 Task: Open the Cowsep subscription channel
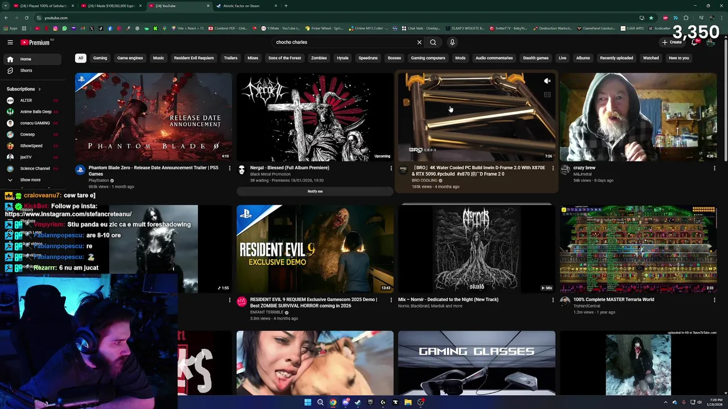(27, 135)
